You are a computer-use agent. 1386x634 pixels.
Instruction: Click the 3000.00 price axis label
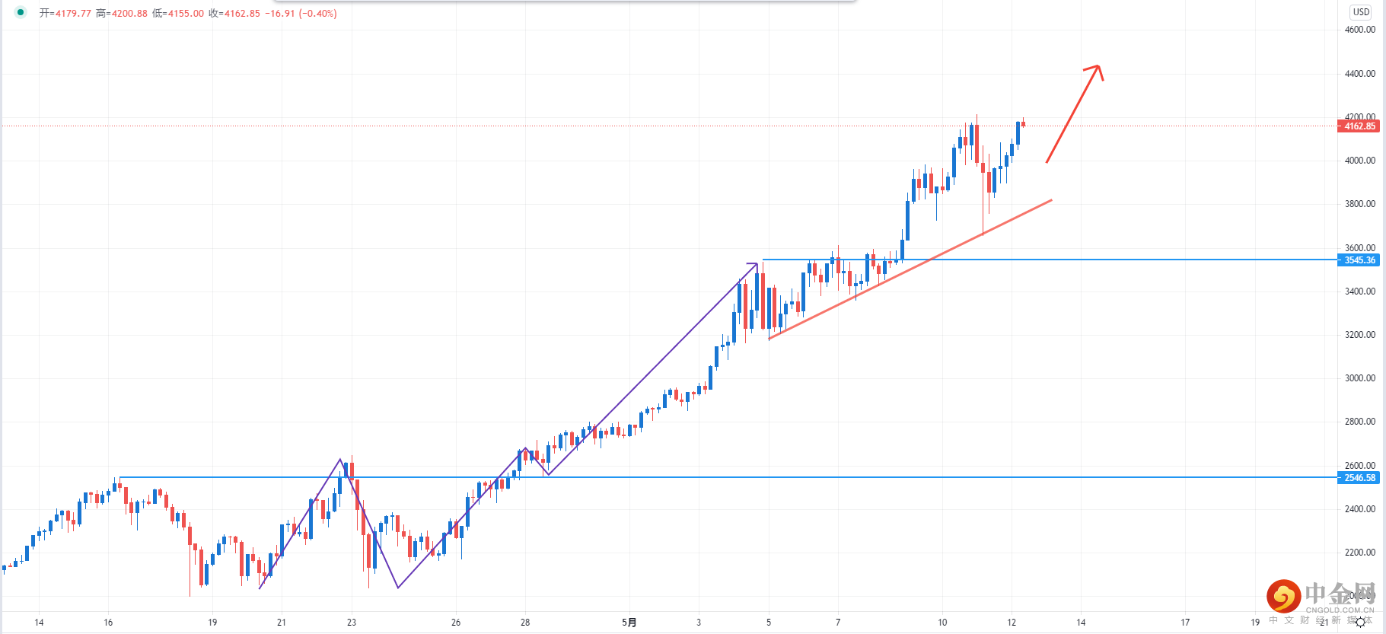click(1359, 378)
